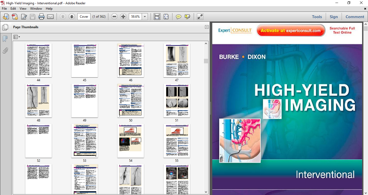This screenshot has height=195, width=368.
Task: Open the Sign pane
Action: point(334,17)
